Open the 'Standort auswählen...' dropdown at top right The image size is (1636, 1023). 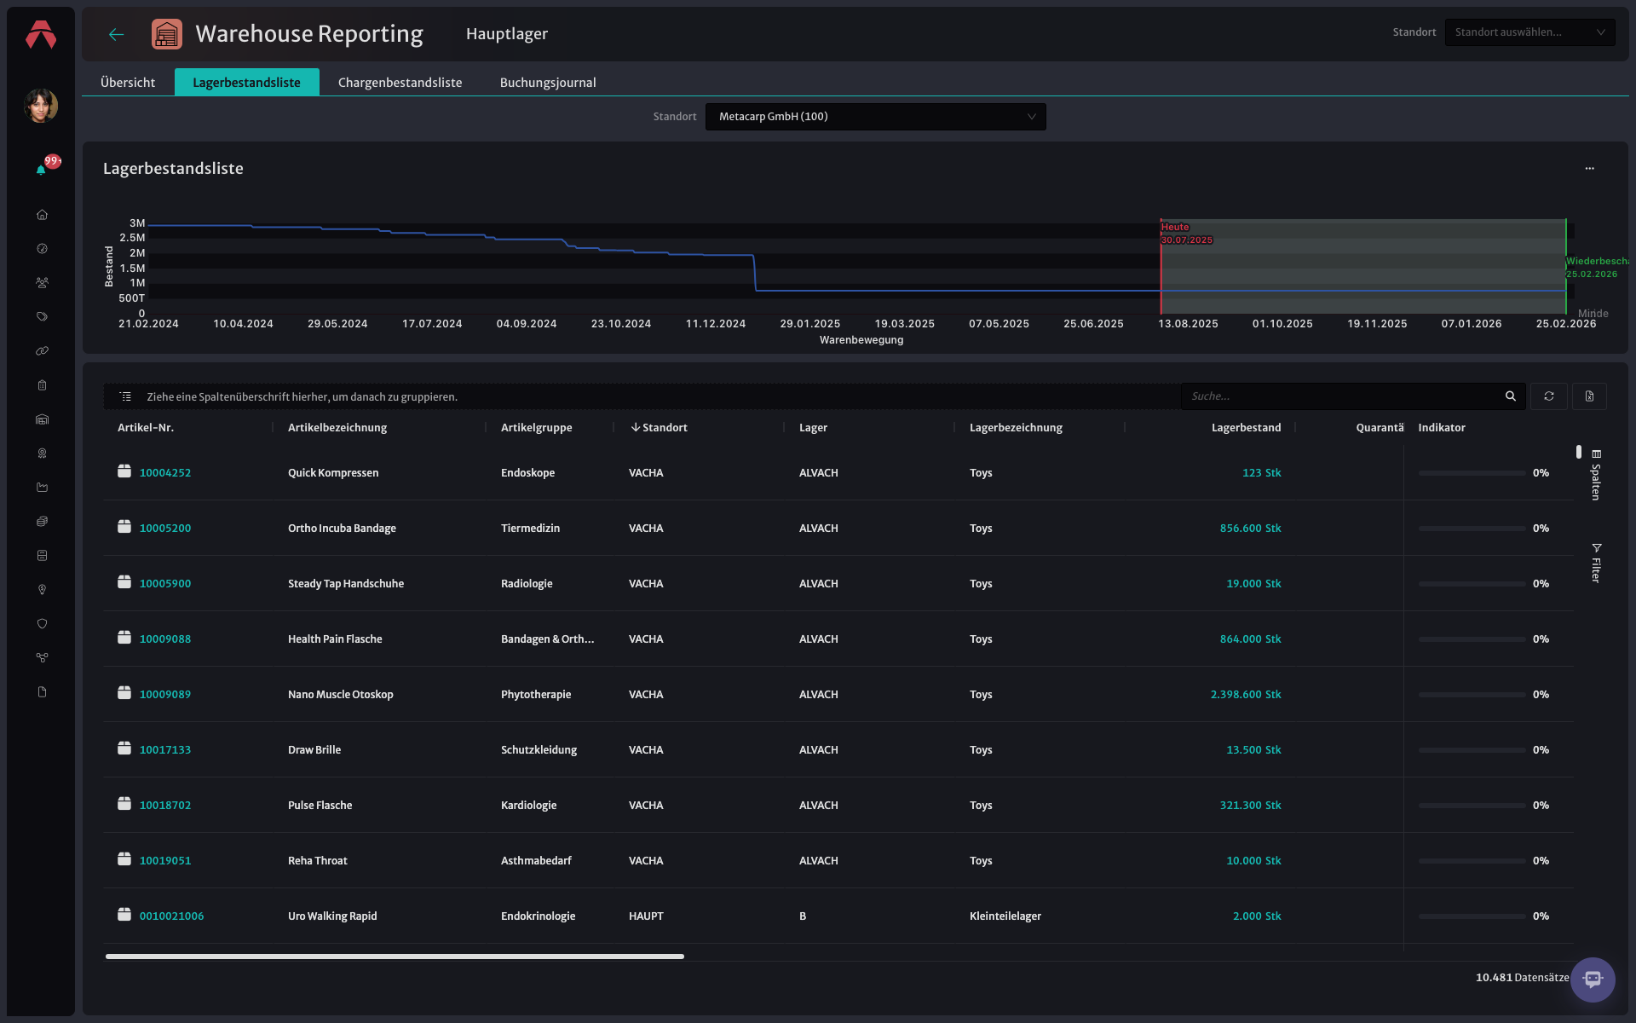1529,32
